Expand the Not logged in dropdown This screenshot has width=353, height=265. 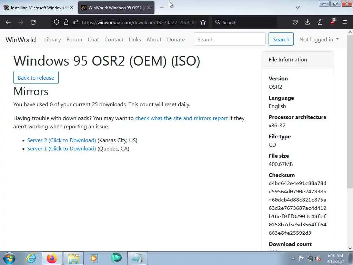(319, 39)
